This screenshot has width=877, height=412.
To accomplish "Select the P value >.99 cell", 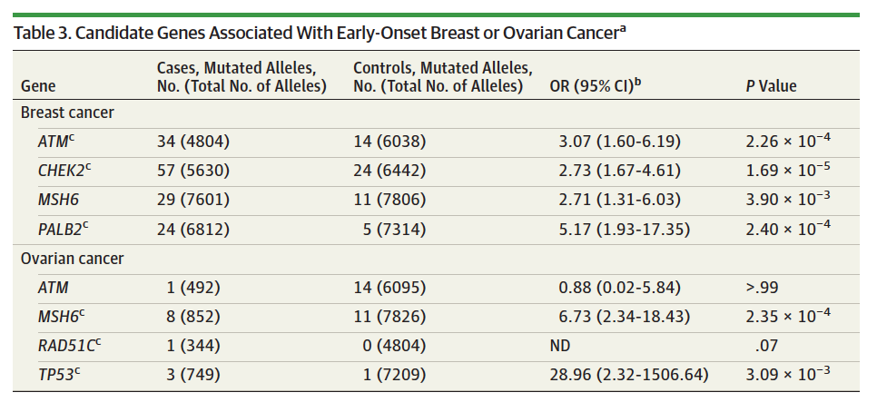I will point(761,288).
